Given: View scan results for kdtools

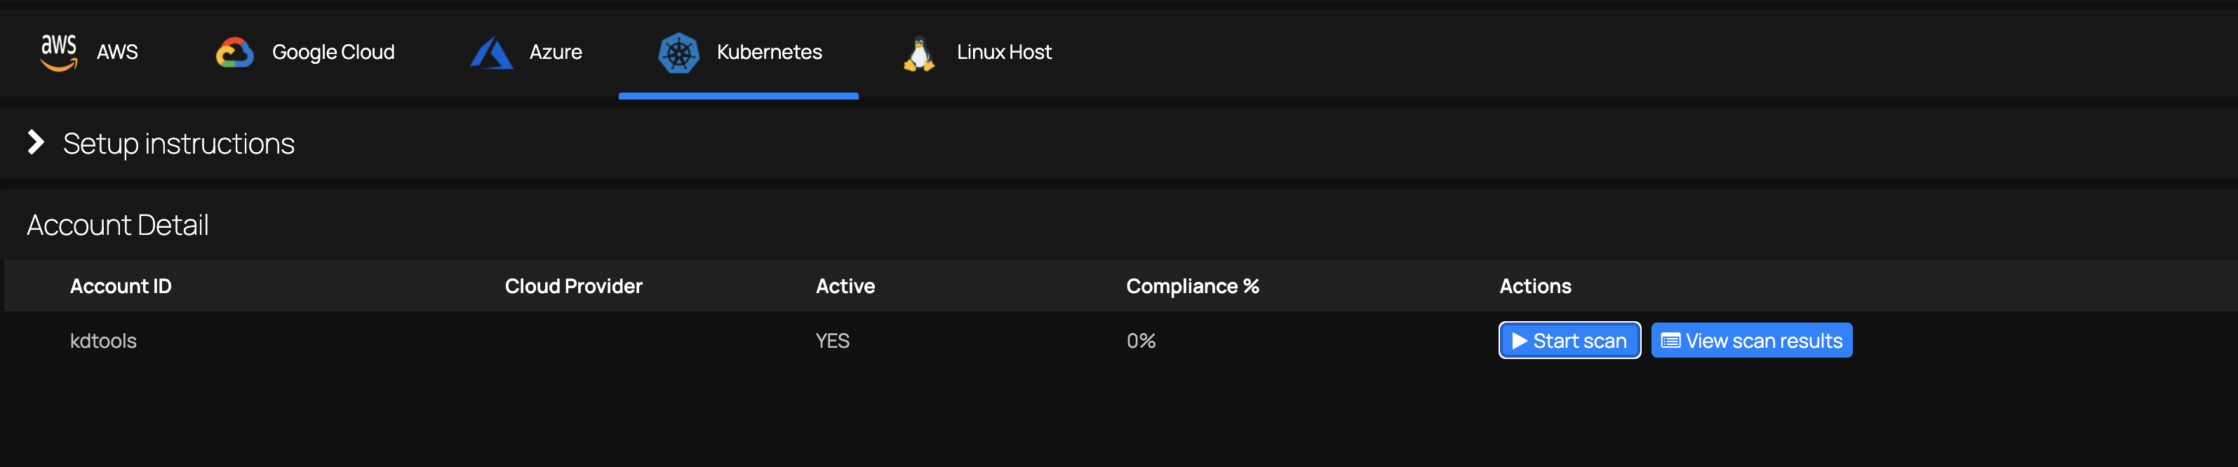Looking at the screenshot, I should tap(1750, 340).
